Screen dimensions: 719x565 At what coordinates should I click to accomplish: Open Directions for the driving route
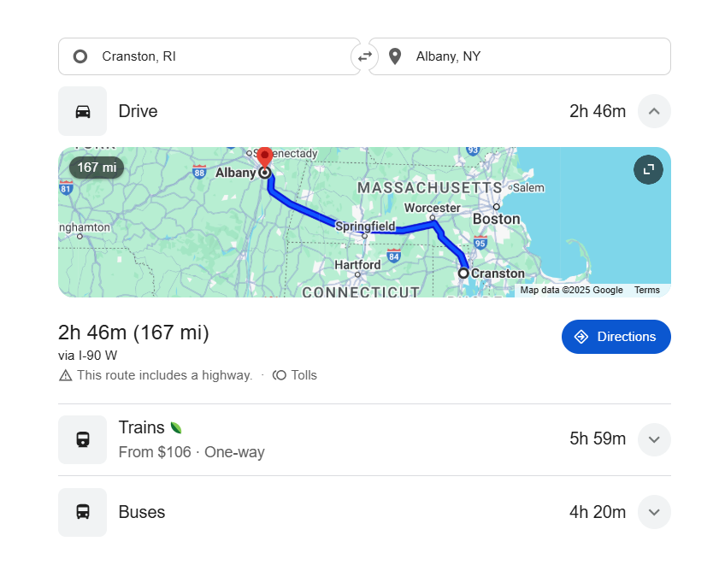click(616, 337)
